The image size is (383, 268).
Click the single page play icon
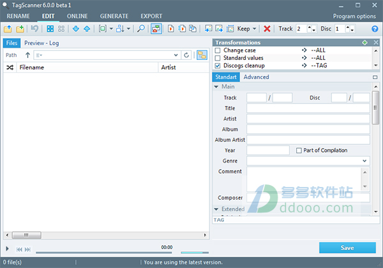click(x=170, y=29)
